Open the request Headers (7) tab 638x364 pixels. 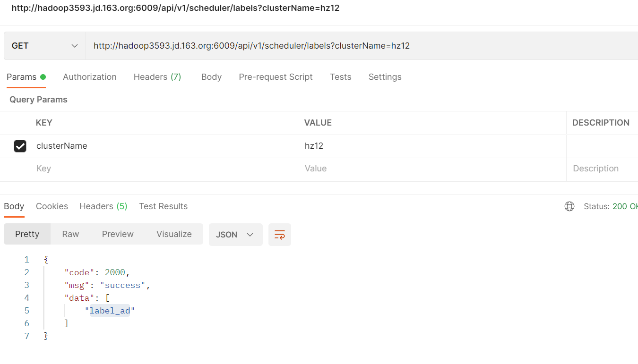(x=157, y=77)
